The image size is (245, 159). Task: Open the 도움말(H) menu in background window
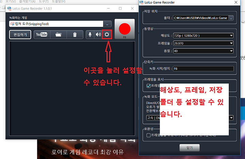[x=59, y=1]
